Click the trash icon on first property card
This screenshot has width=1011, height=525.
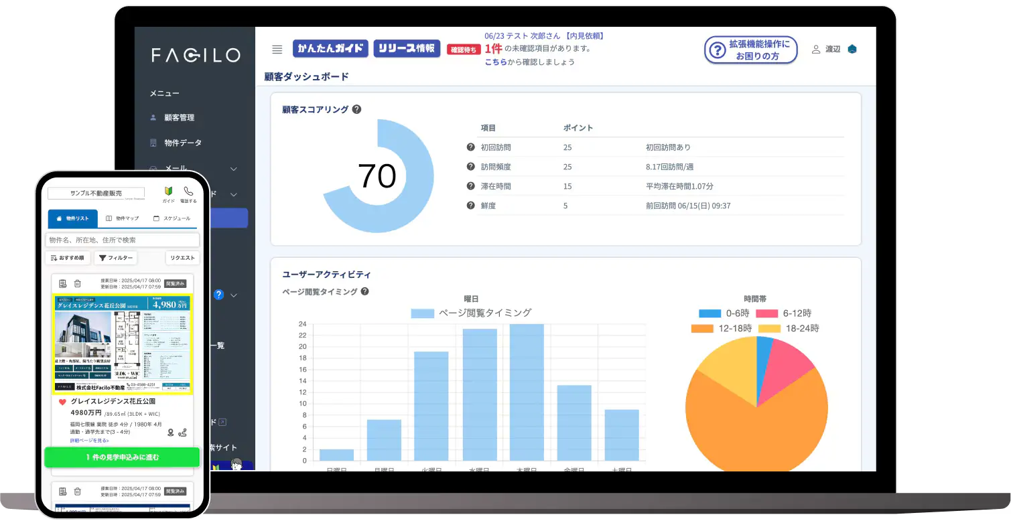pyautogui.click(x=78, y=284)
